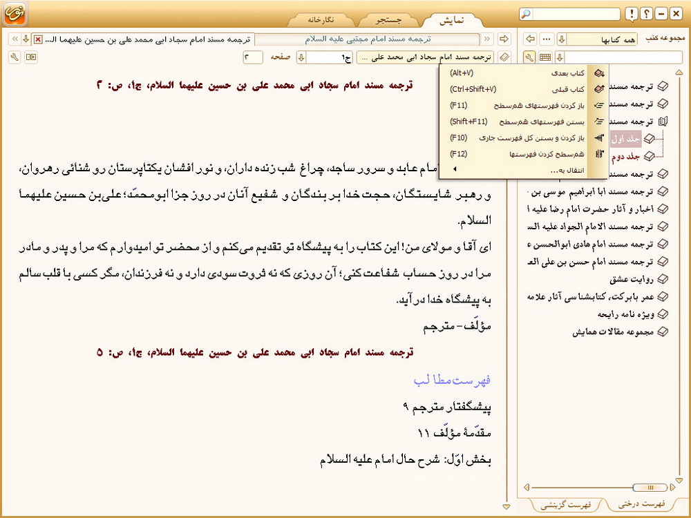Image resolution: width=691 pixels, height=518 pixels.
Task: Select روایت عشق in the book list
Action: pos(632,279)
